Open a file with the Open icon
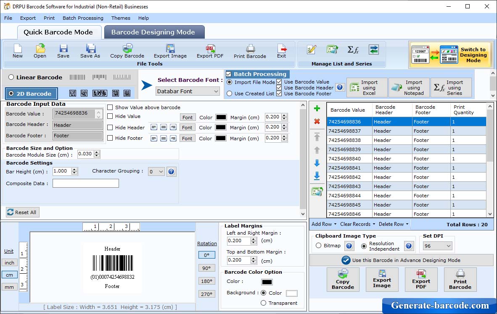The height and width of the screenshot is (314, 497). click(x=40, y=51)
